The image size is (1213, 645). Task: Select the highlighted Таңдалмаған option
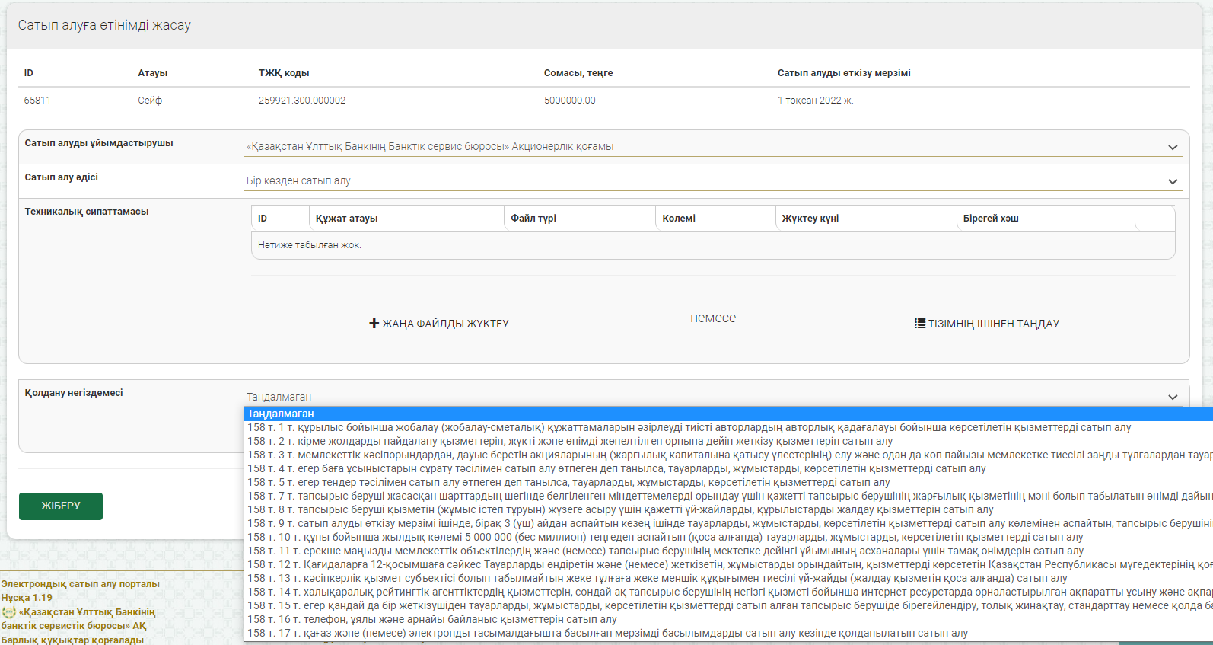pos(280,414)
